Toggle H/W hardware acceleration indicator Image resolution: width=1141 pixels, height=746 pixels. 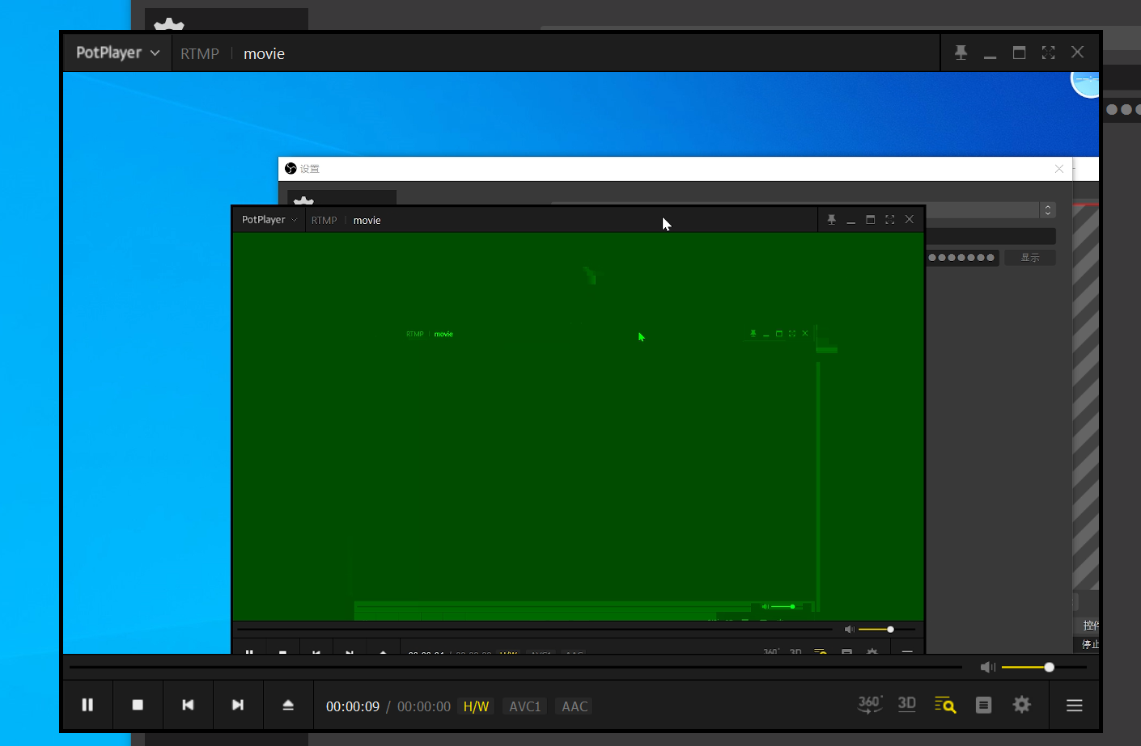[476, 706]
